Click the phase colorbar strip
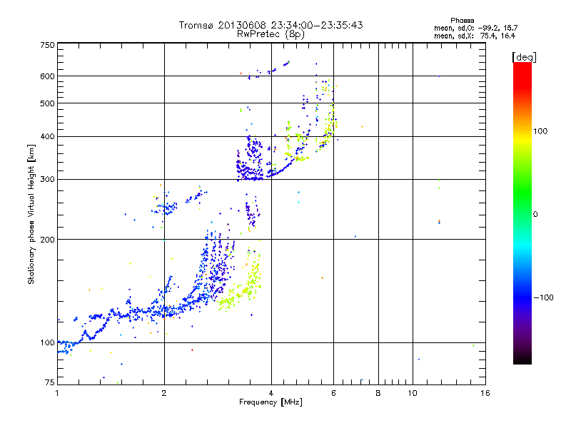The image size is (571, 428). [522, 213]
